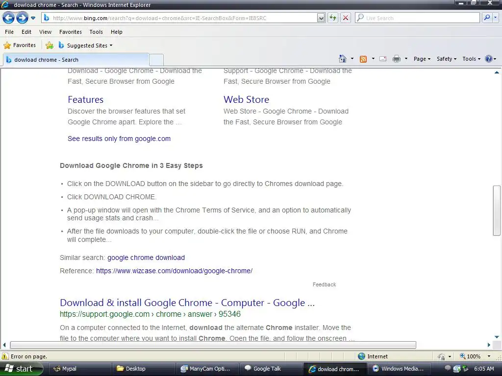502x376 pixels.
Task: Click the 100% zoom level button
Action: pos(470,356)
